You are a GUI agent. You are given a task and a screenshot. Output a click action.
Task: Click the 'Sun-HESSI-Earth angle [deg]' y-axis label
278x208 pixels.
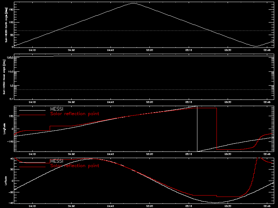(6, 25)
